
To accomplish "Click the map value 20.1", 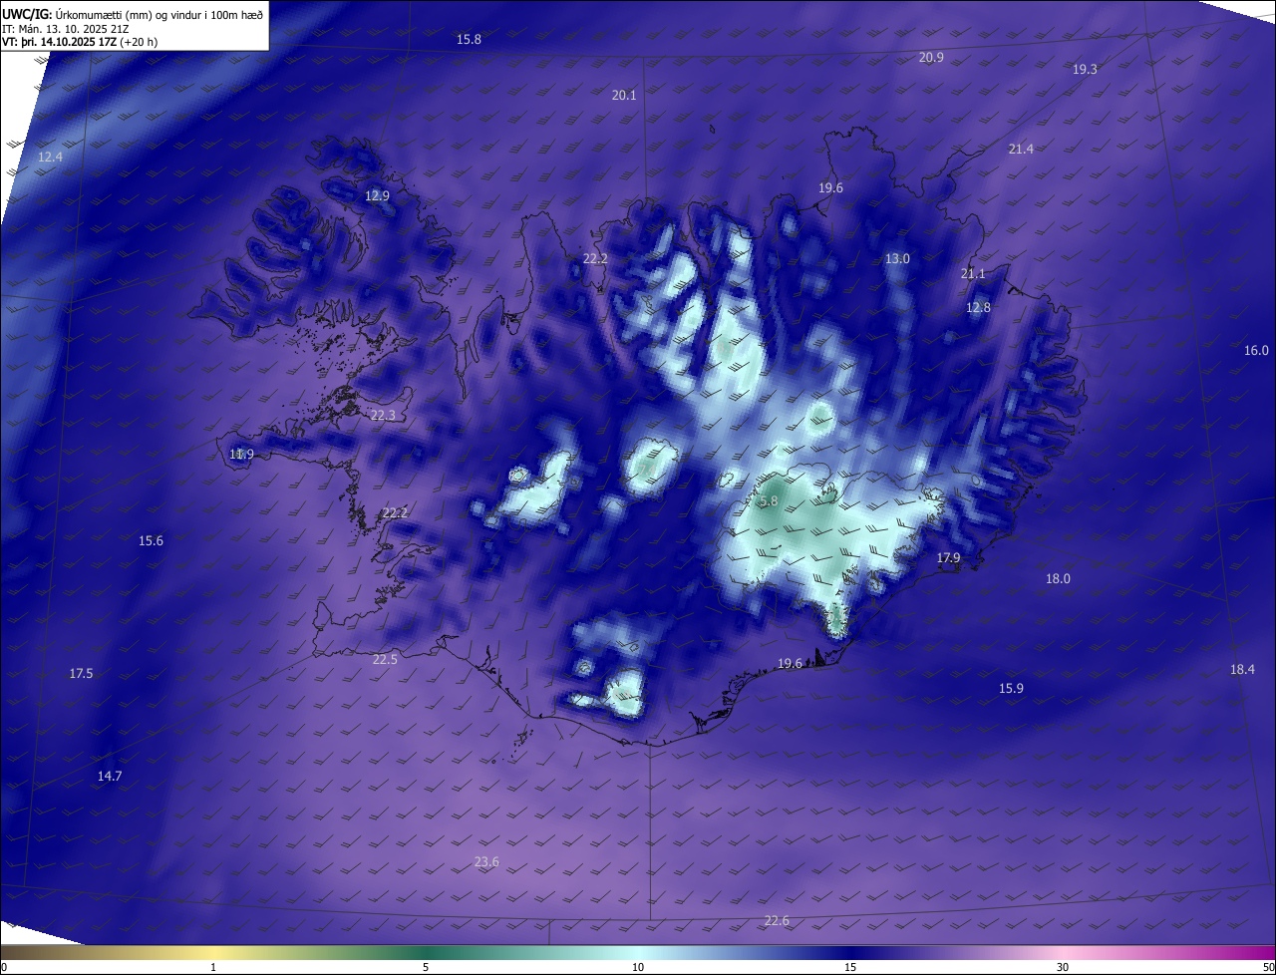I will 624,95.
